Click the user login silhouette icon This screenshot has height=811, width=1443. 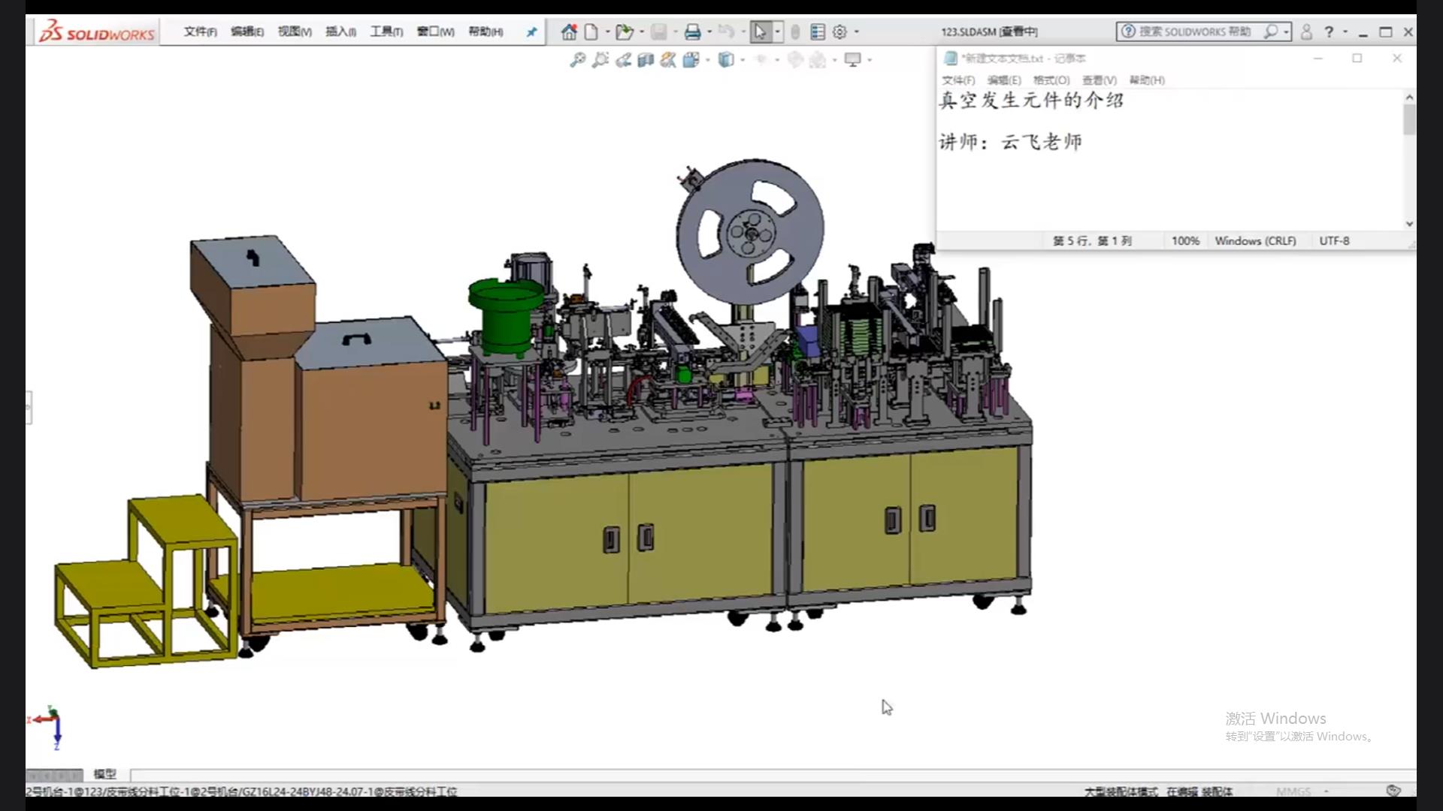pyautogui.click(x=1306, y=32)
